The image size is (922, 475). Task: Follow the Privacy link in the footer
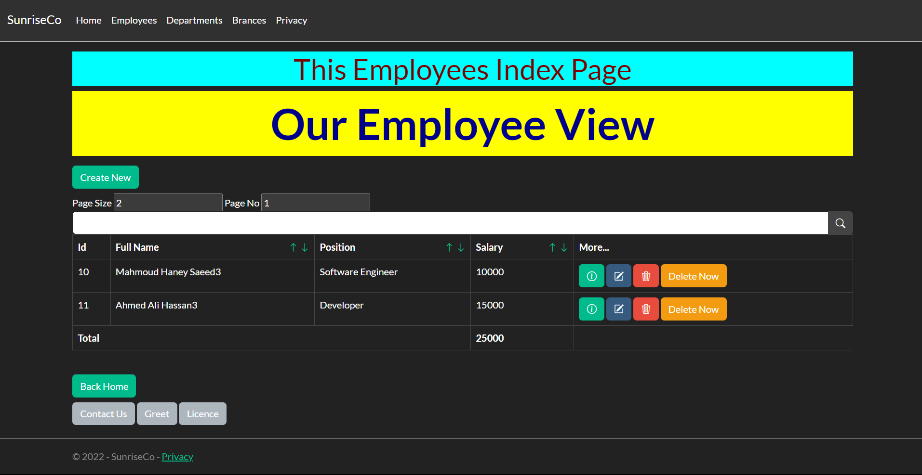(177, 457)
